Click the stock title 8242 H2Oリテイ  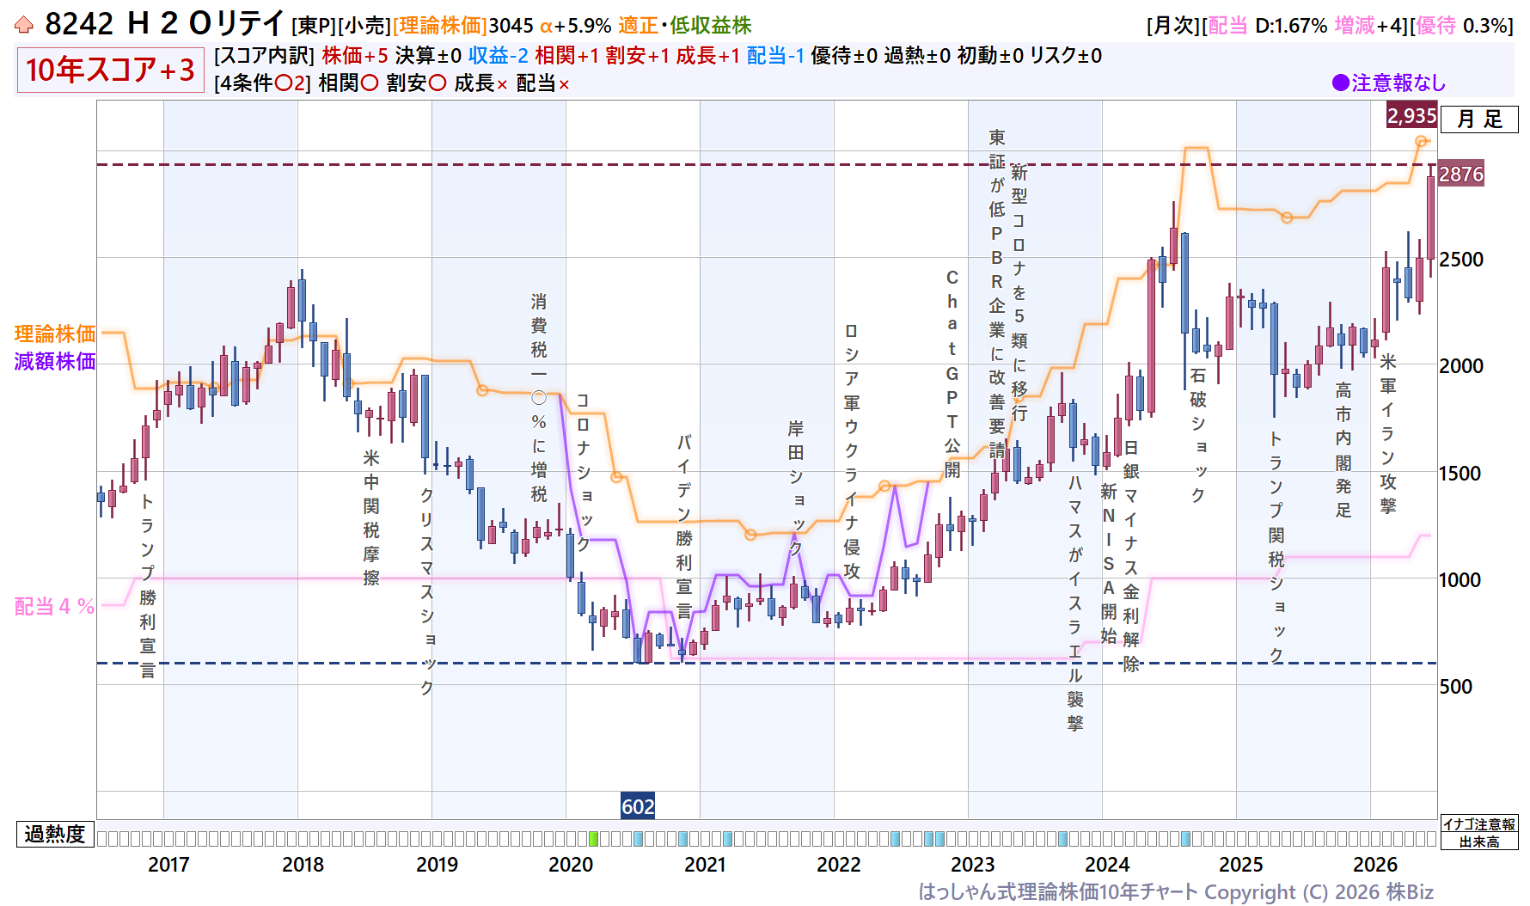(164, 24)
